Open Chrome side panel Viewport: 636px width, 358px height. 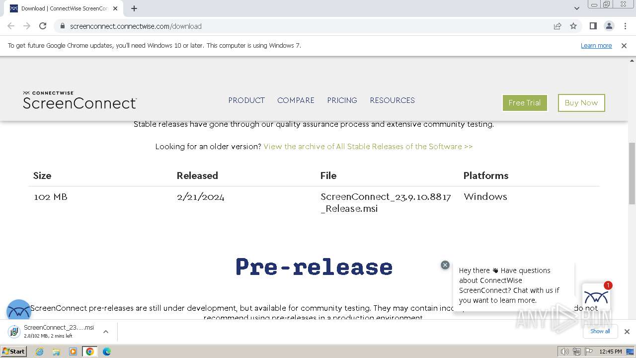pyautogui.click(x=593, y=26)
